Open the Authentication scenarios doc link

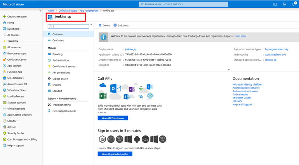(246, 88)
